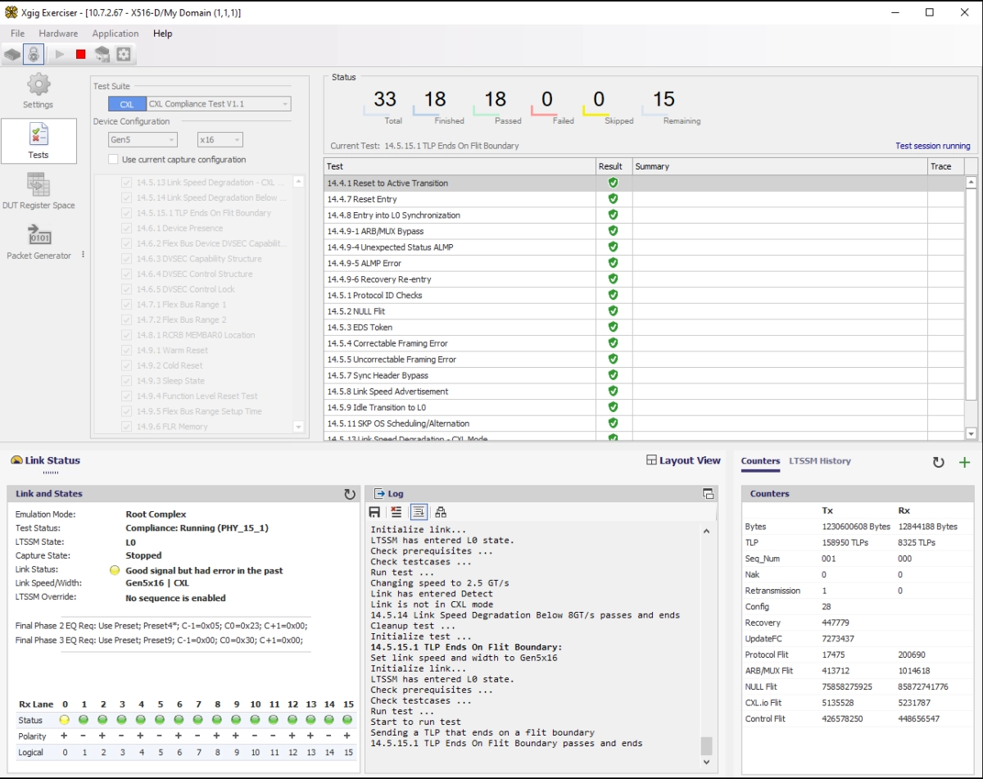Screen dimensions: 983x779
Task: Click lane 0 yellow status indicator
Action: tap(65, 720)
